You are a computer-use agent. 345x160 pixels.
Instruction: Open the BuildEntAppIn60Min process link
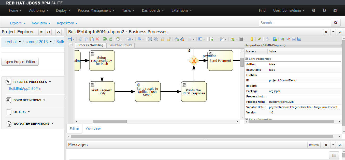tap(25, 89)
